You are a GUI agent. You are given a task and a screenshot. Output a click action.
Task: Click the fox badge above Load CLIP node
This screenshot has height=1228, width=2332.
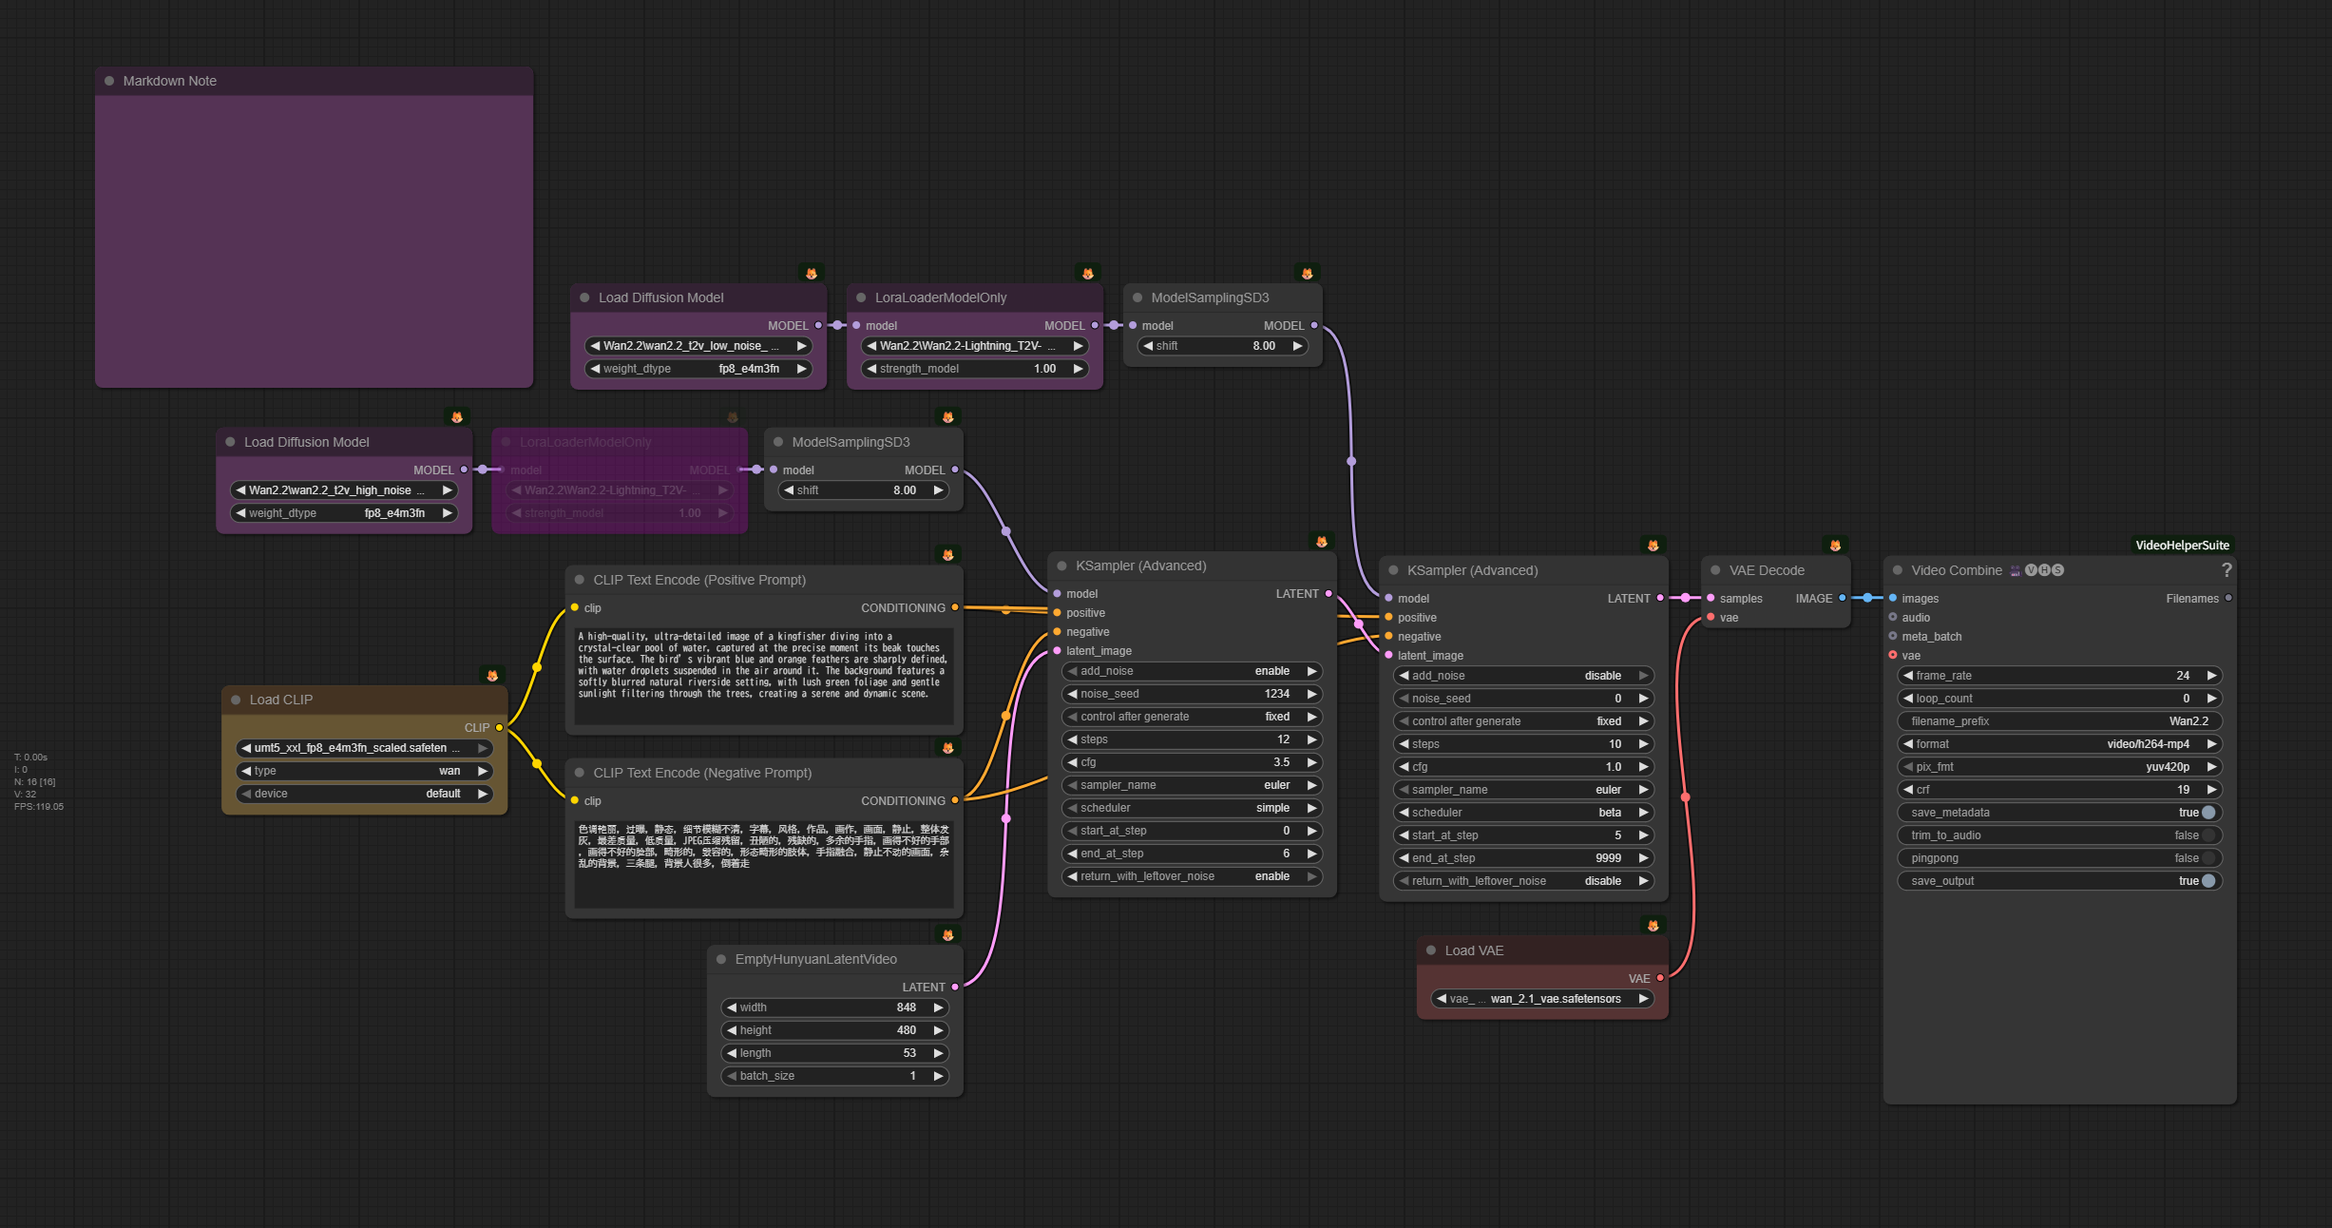492,676
